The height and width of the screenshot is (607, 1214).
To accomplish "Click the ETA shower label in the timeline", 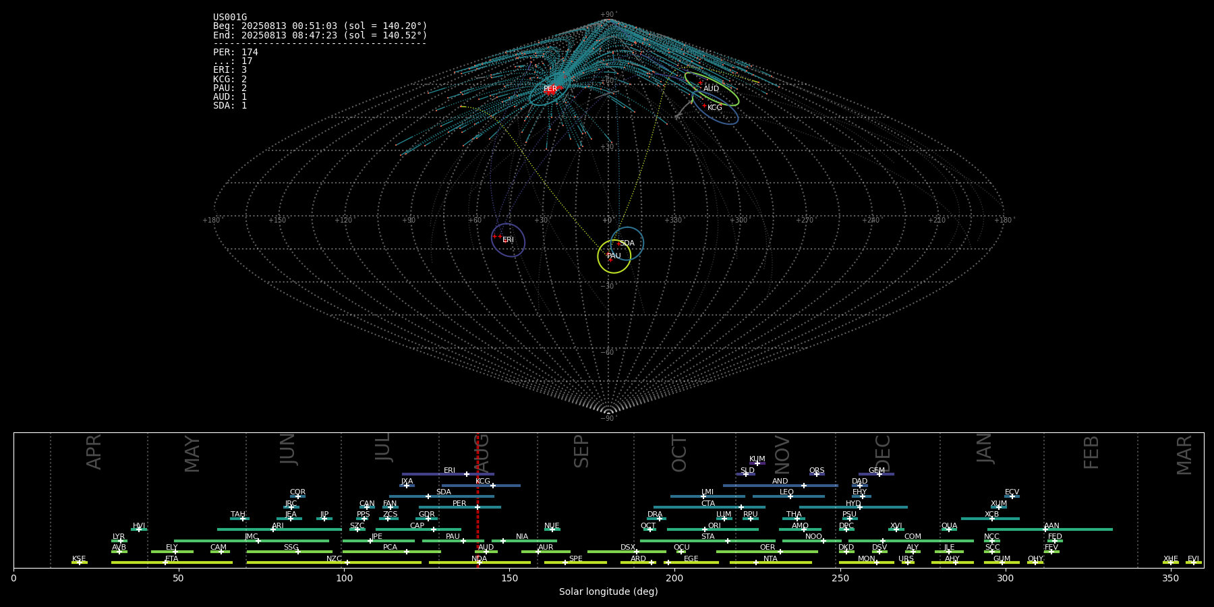I will (172, 559).
